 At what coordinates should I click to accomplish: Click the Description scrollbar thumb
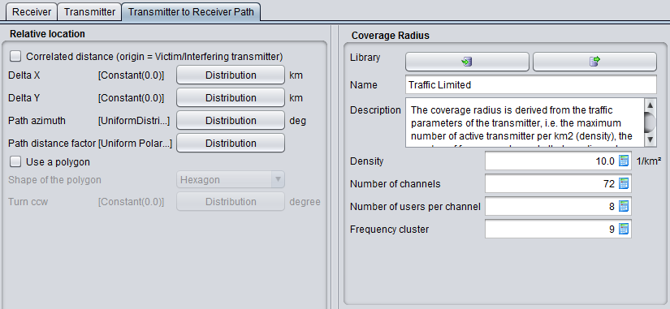650,122
